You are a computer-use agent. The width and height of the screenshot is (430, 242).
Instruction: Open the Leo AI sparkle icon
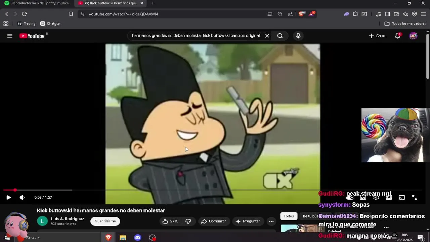(405, 14)
